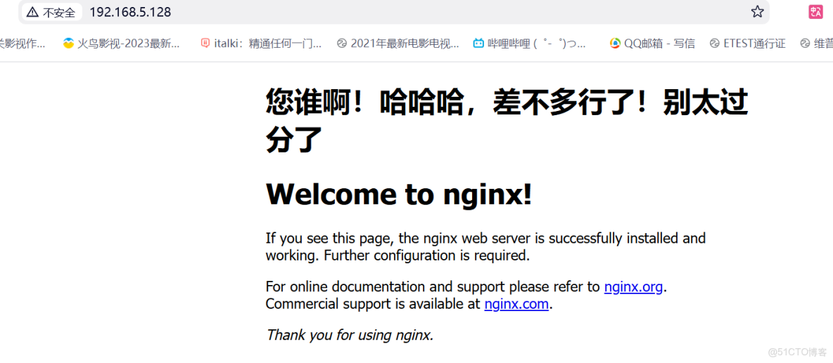Bookmark this page with the star icon
This screenshot has width=833, height=363.
[x=757, y=12]
